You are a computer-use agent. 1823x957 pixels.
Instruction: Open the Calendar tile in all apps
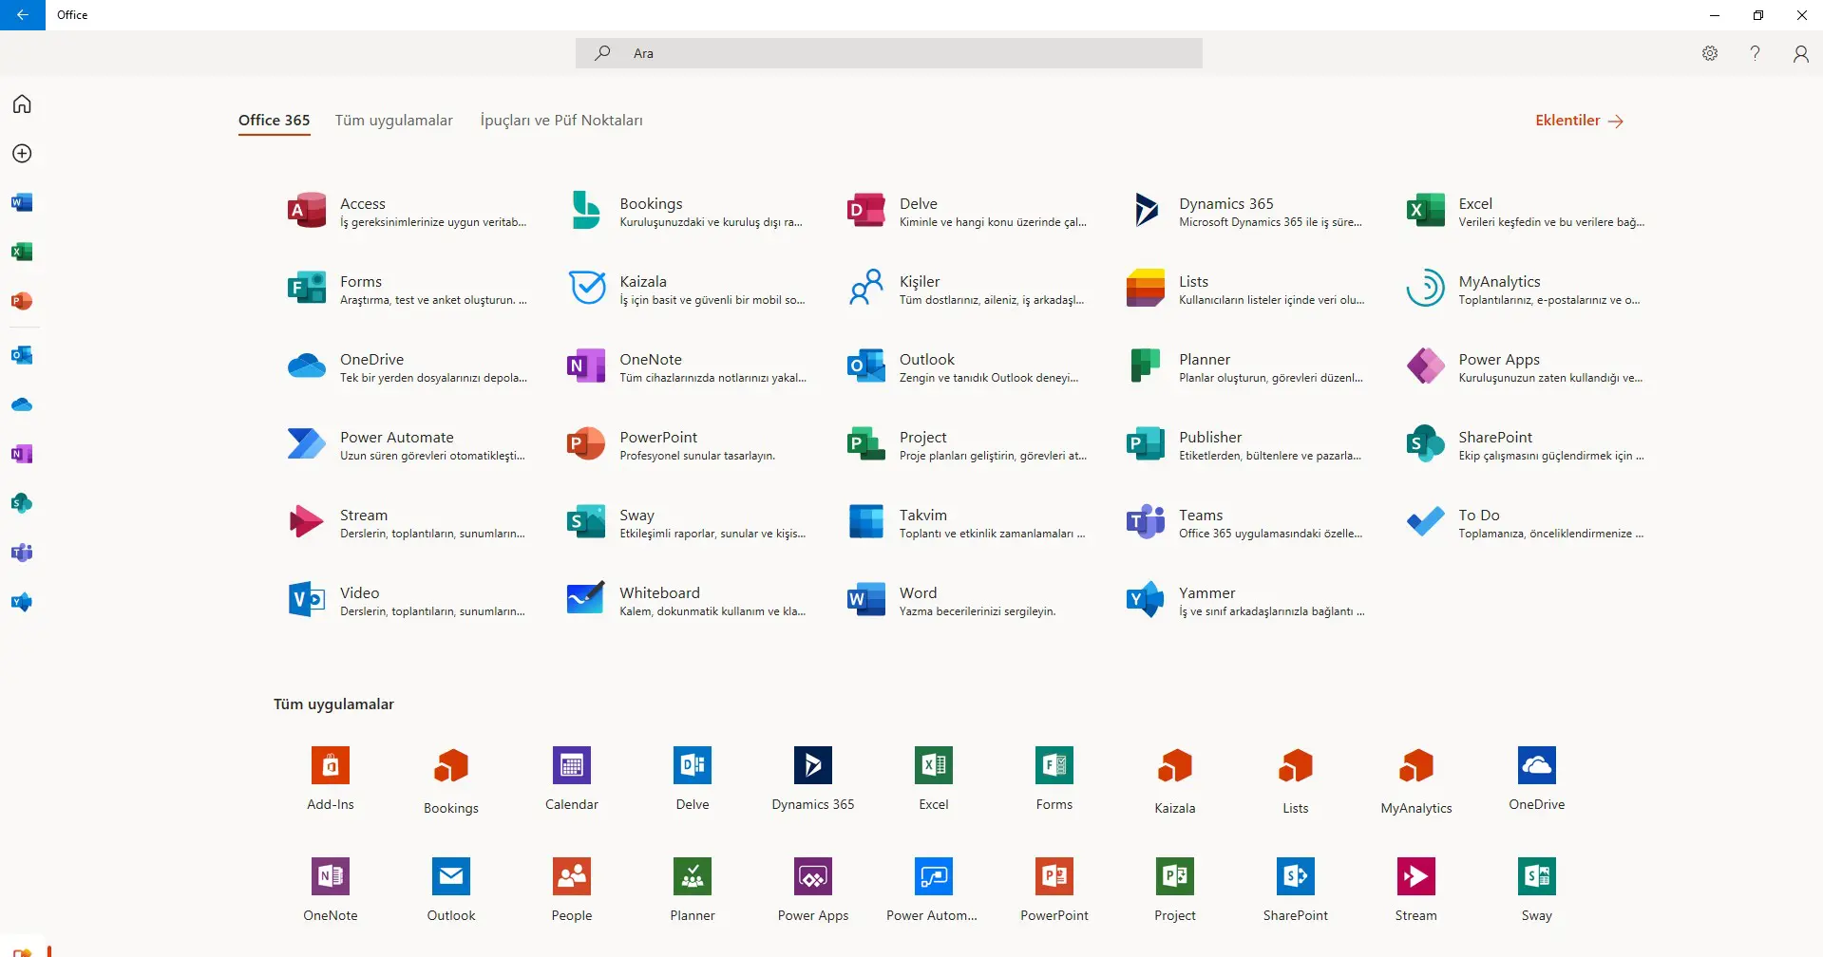click(x=572, y=766)
